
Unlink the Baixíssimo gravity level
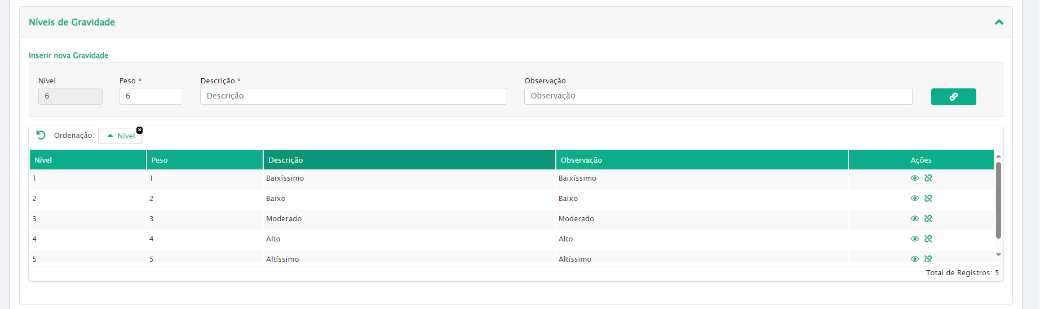click(928, 178)
